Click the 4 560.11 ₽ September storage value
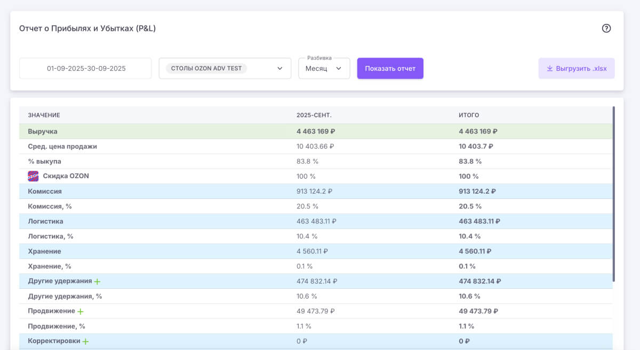Viewport: 640px width, 350px height. [x=312, y=251]
